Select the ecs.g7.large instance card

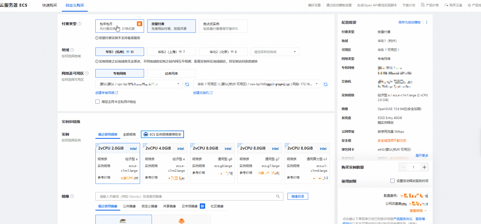[x=260, y=163]
